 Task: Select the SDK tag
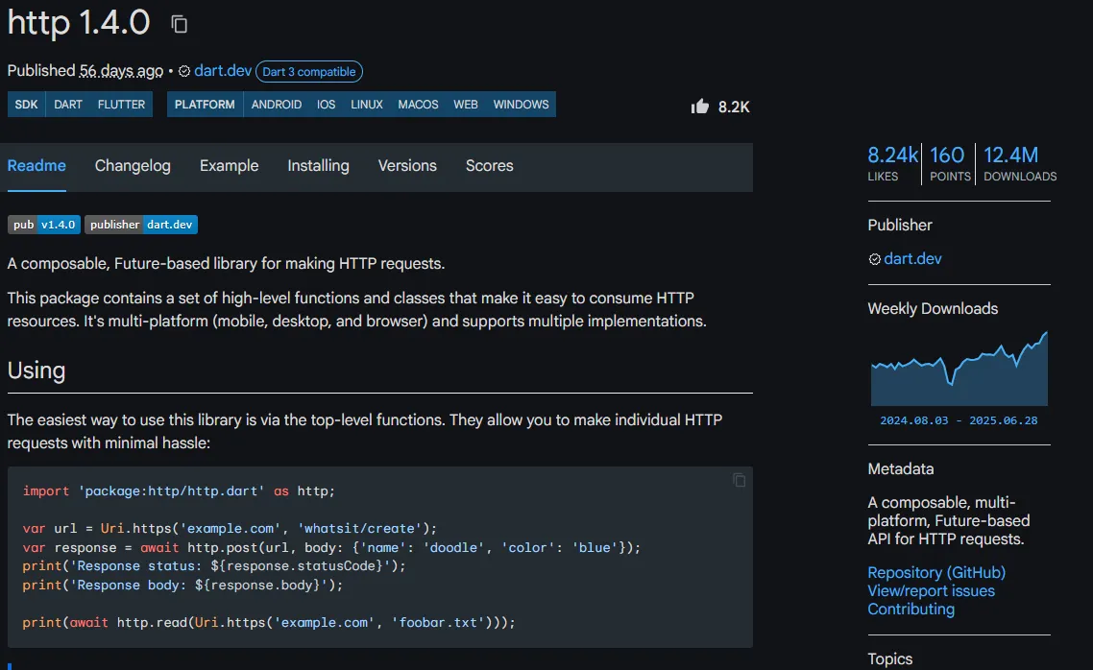pos(27,105)
